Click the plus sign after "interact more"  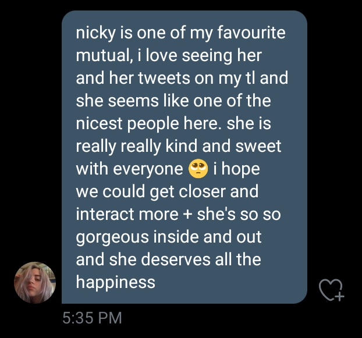187,214
